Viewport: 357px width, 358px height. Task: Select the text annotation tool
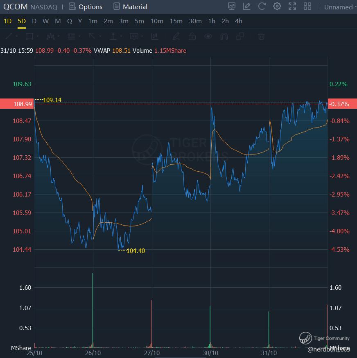134,36
